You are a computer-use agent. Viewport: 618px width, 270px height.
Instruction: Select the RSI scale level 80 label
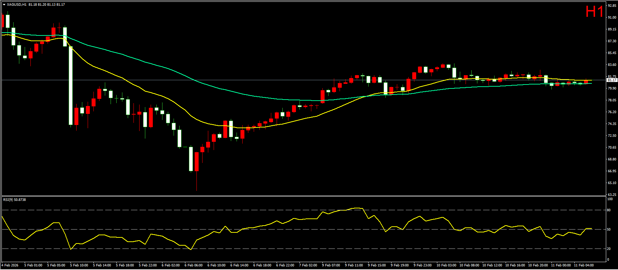pyautogui.click(x=609, y=210)
